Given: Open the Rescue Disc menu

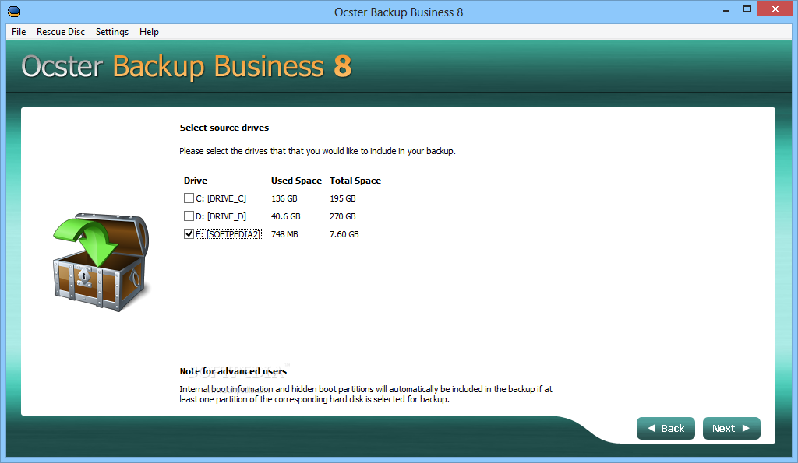Looking at the screenshot, I should click(61, 31).
